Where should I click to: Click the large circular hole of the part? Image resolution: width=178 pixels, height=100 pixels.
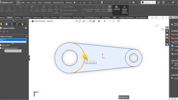click(70, 58)
